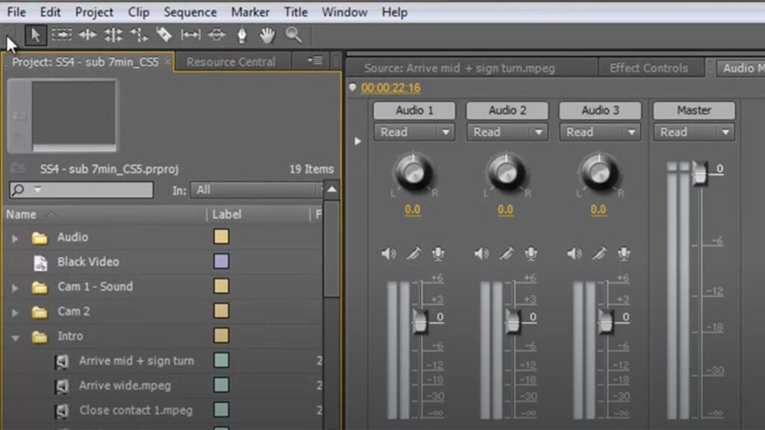Enable Audio 3 track for recording
The width and height of the screenshot is (765, 430).
pyautogui.click(x=624, y=254)
